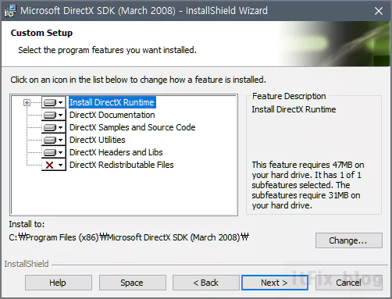The width and height of the screenshot is (392, 299).
Task: Select DirectX Redistributable Files feature
Action: [x=122, y=165]
